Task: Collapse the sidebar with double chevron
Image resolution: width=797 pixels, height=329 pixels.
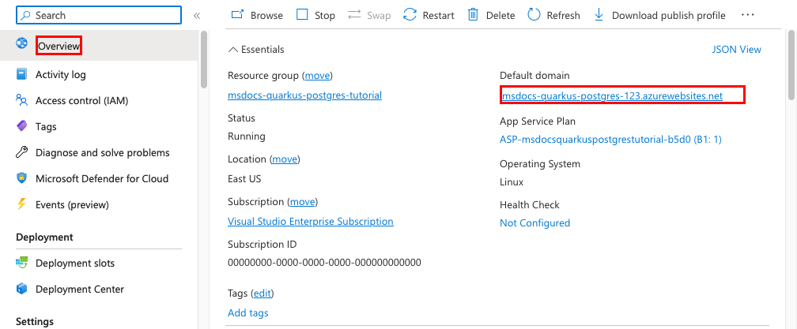Action: 197,15
